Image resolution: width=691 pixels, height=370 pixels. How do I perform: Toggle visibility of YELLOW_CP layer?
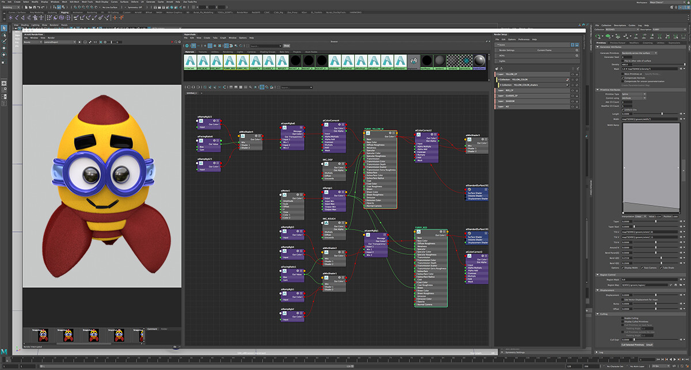coord(572,75)
